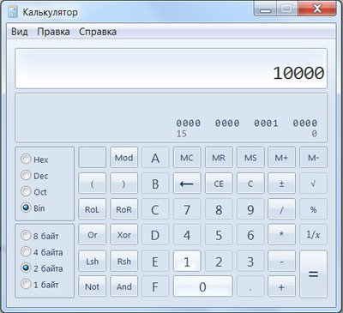Click the CE clear entry button

(219, 184)
